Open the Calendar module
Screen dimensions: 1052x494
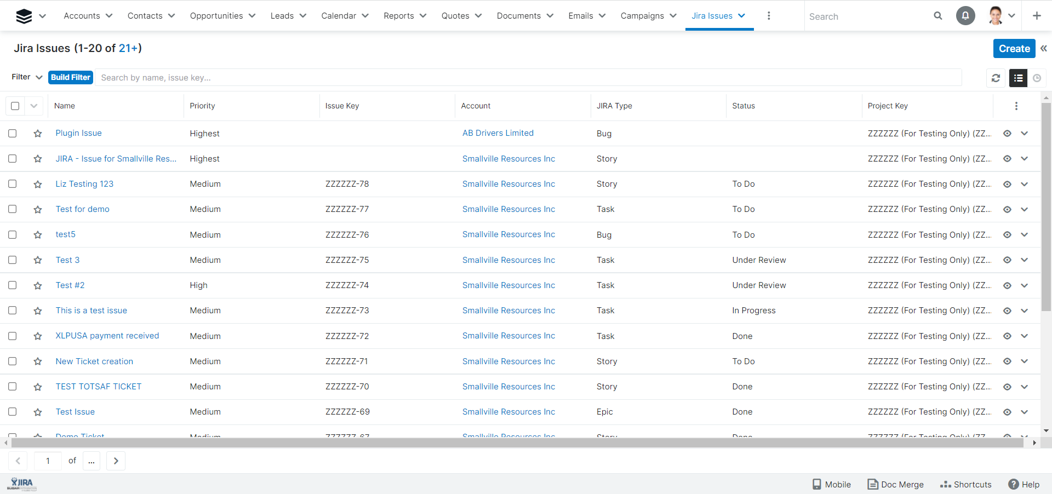[x=339, y=16]
